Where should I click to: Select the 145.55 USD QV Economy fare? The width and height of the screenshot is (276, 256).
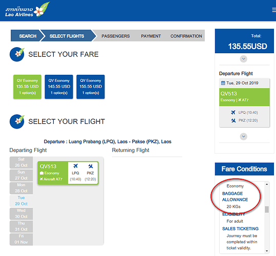(x=59, y=87)
